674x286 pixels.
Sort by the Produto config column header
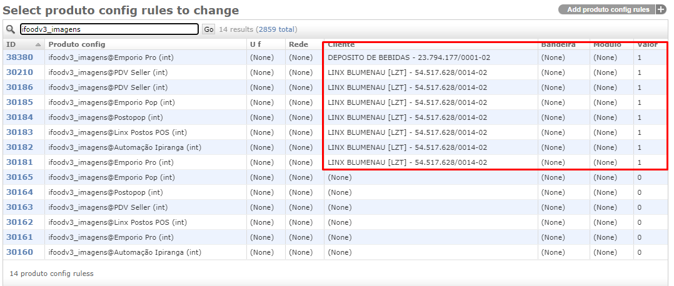click(77, 44)
